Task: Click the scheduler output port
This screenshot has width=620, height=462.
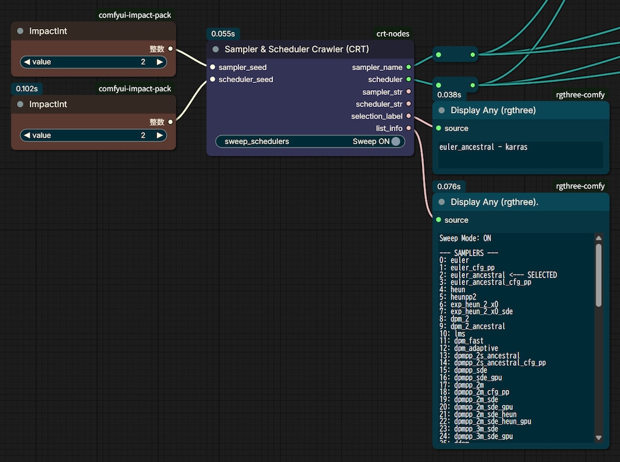Action: tap(409, 79)
